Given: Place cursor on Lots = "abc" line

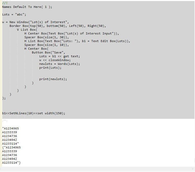Looking at the screenshot, I should pos(14,14).
